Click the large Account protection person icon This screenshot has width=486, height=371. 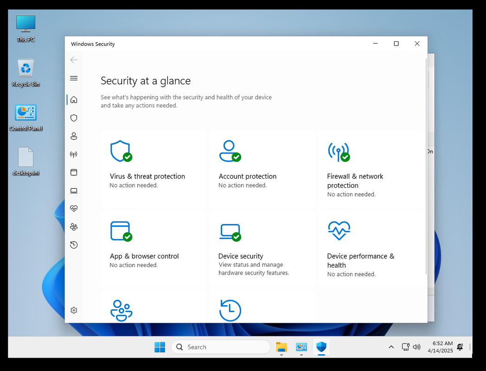click(230, 151)
